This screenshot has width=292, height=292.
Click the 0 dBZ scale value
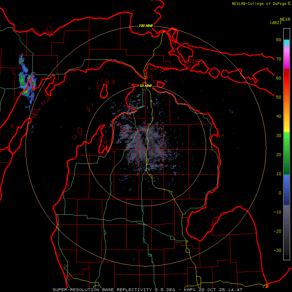click(280, 193)
